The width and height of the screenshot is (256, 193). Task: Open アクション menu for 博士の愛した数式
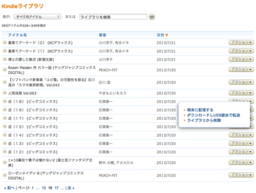241,59
